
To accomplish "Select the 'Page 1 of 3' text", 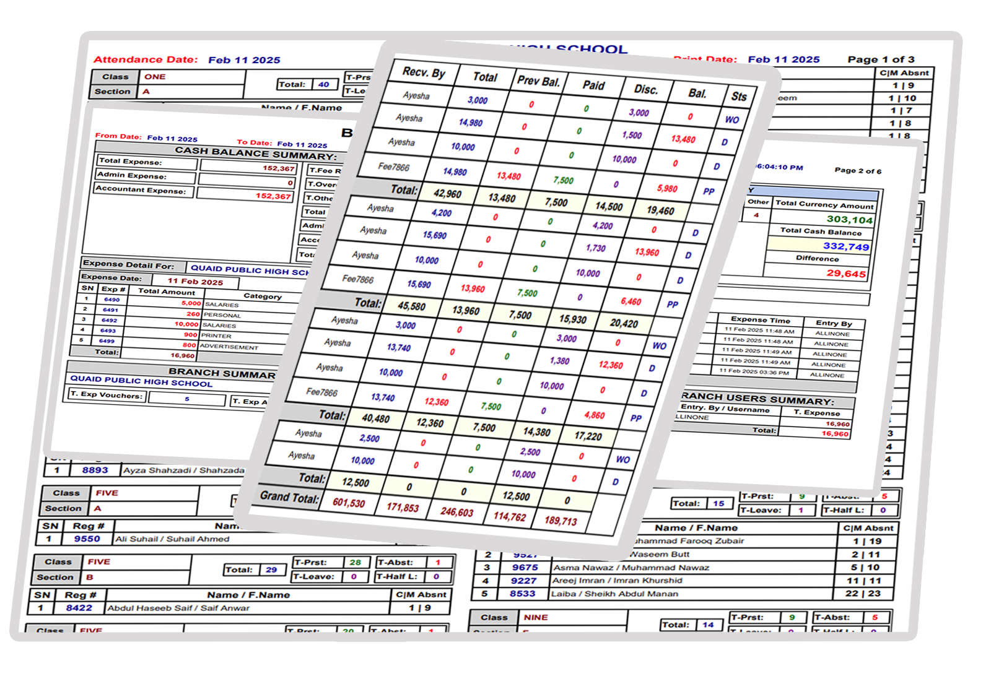I will pos(880,59).
